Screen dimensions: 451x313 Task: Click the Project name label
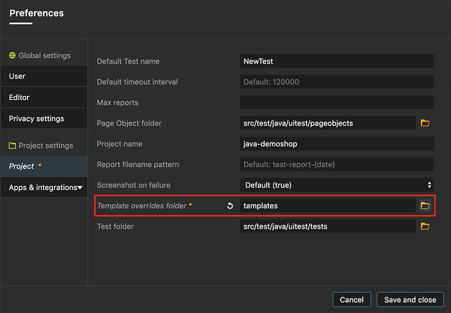pyautogui.click(x=120, y=144)
